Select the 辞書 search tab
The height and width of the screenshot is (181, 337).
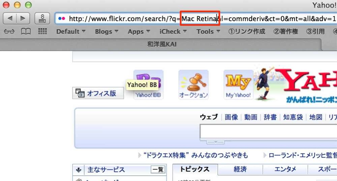[x=270, y=117]
